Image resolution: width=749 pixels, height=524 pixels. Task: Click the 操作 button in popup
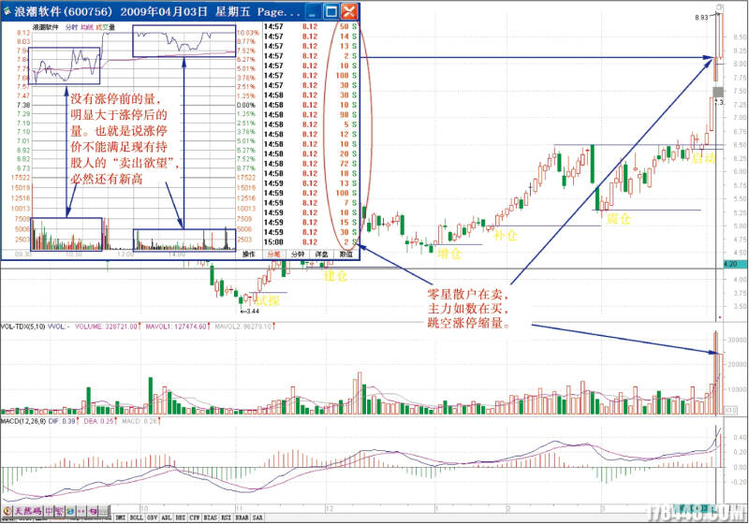[248, 254]
